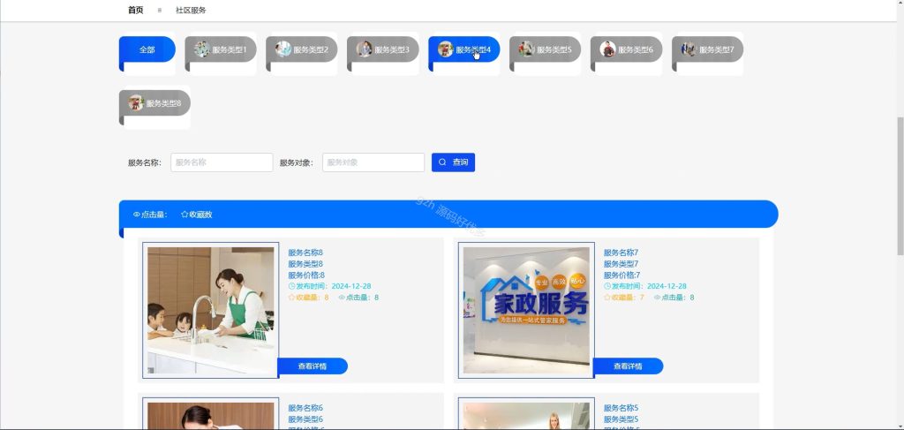This screenshot has width=904, height=430.
Task: Sort by 收藏数
Action: pos(197,215)
